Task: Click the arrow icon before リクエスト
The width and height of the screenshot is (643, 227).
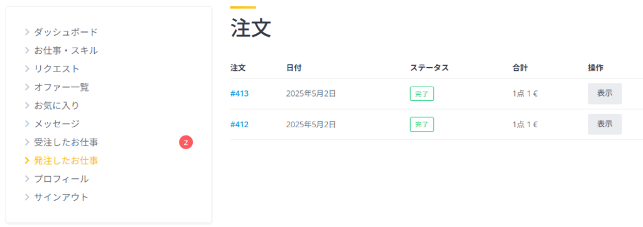Action: coord(27,68)
